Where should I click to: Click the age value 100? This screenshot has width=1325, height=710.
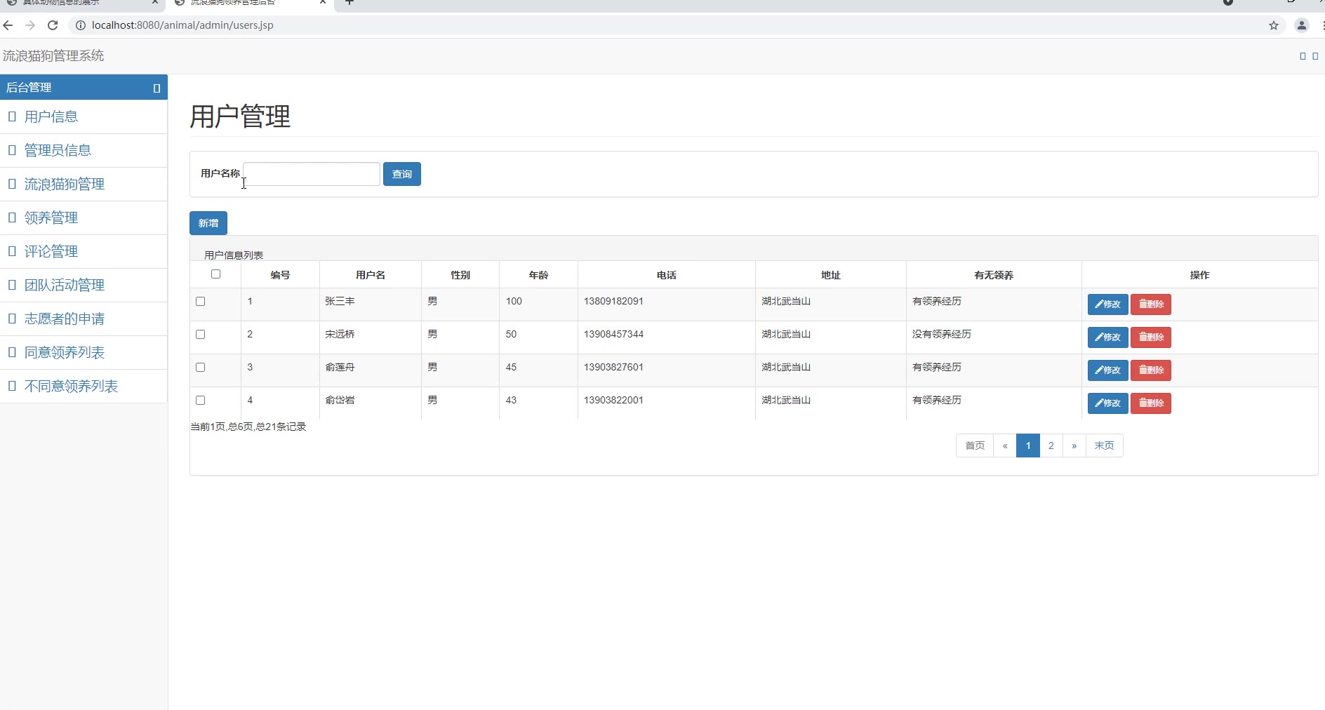(x=514, y=302)
